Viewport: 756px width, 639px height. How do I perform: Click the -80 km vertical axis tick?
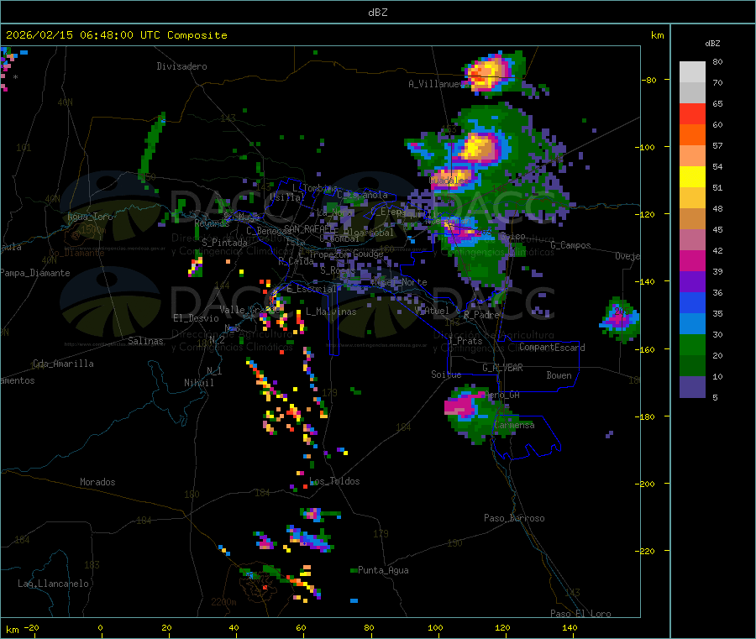pyautogui.click(x=649, y=80)
